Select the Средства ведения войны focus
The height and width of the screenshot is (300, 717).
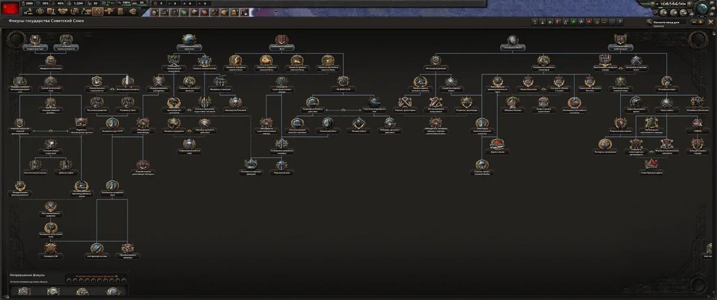pyautogui.click(x=451, y=85)
